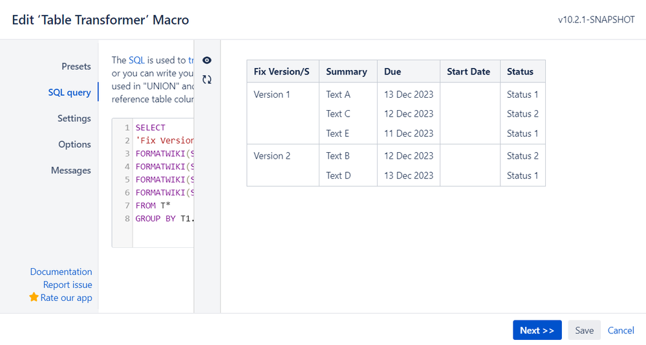This screenshot has height=345, width=646.
Task: Cancel the macro editing
Action: [621, 330]
